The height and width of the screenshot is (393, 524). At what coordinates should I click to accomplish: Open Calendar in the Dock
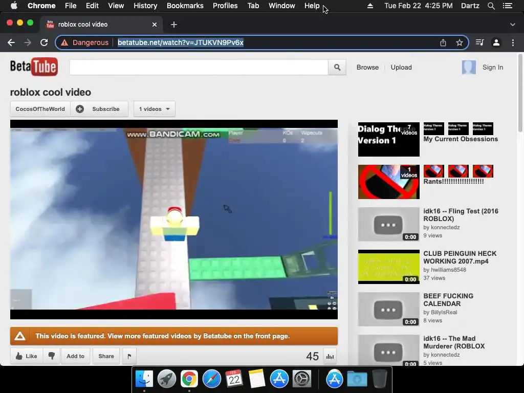tap(234, 379)
